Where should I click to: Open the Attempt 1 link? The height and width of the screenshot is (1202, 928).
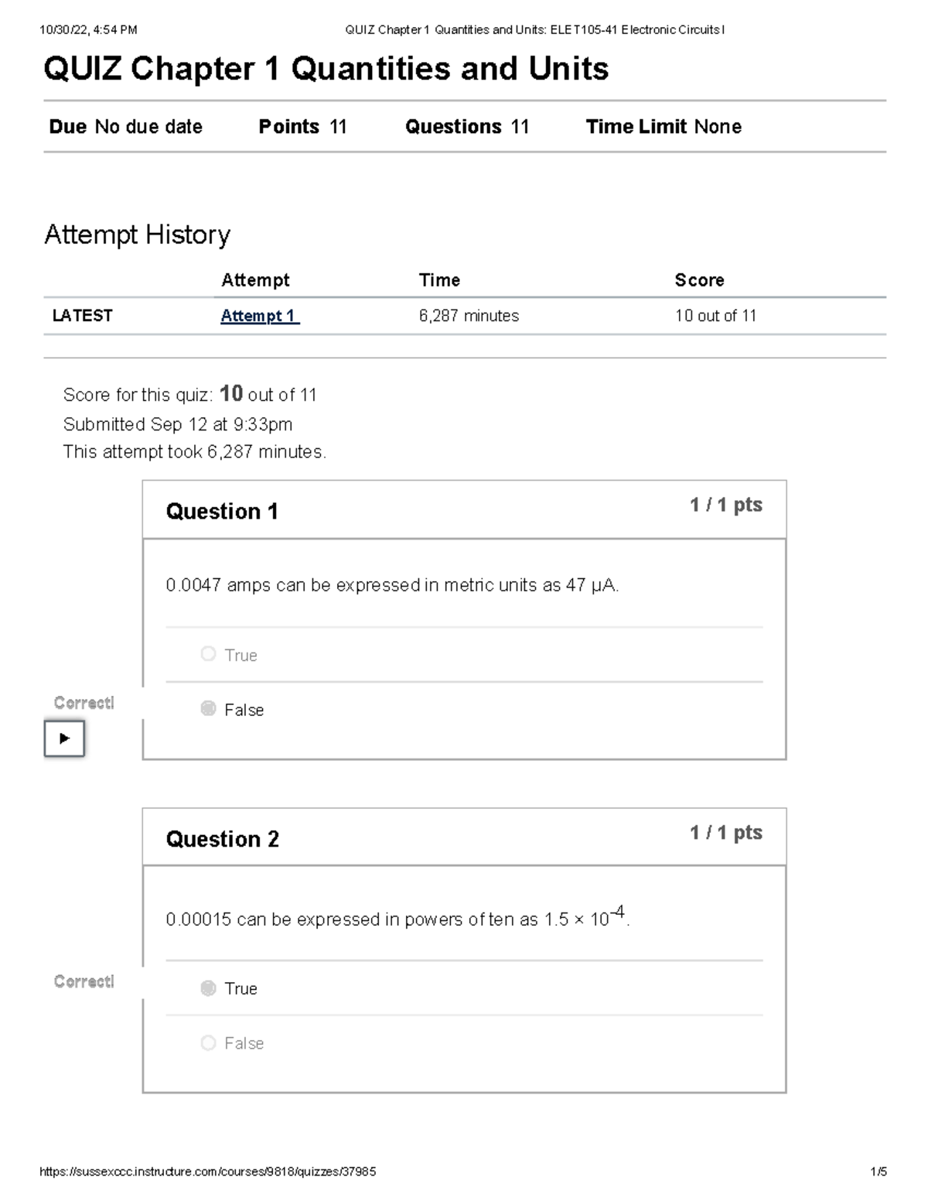point(259,316)
